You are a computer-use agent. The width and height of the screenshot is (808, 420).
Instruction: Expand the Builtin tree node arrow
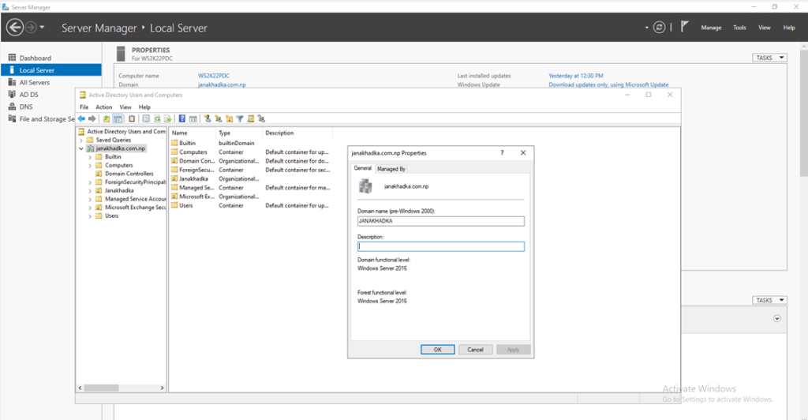pyautogui.click(x=90, y=157)
